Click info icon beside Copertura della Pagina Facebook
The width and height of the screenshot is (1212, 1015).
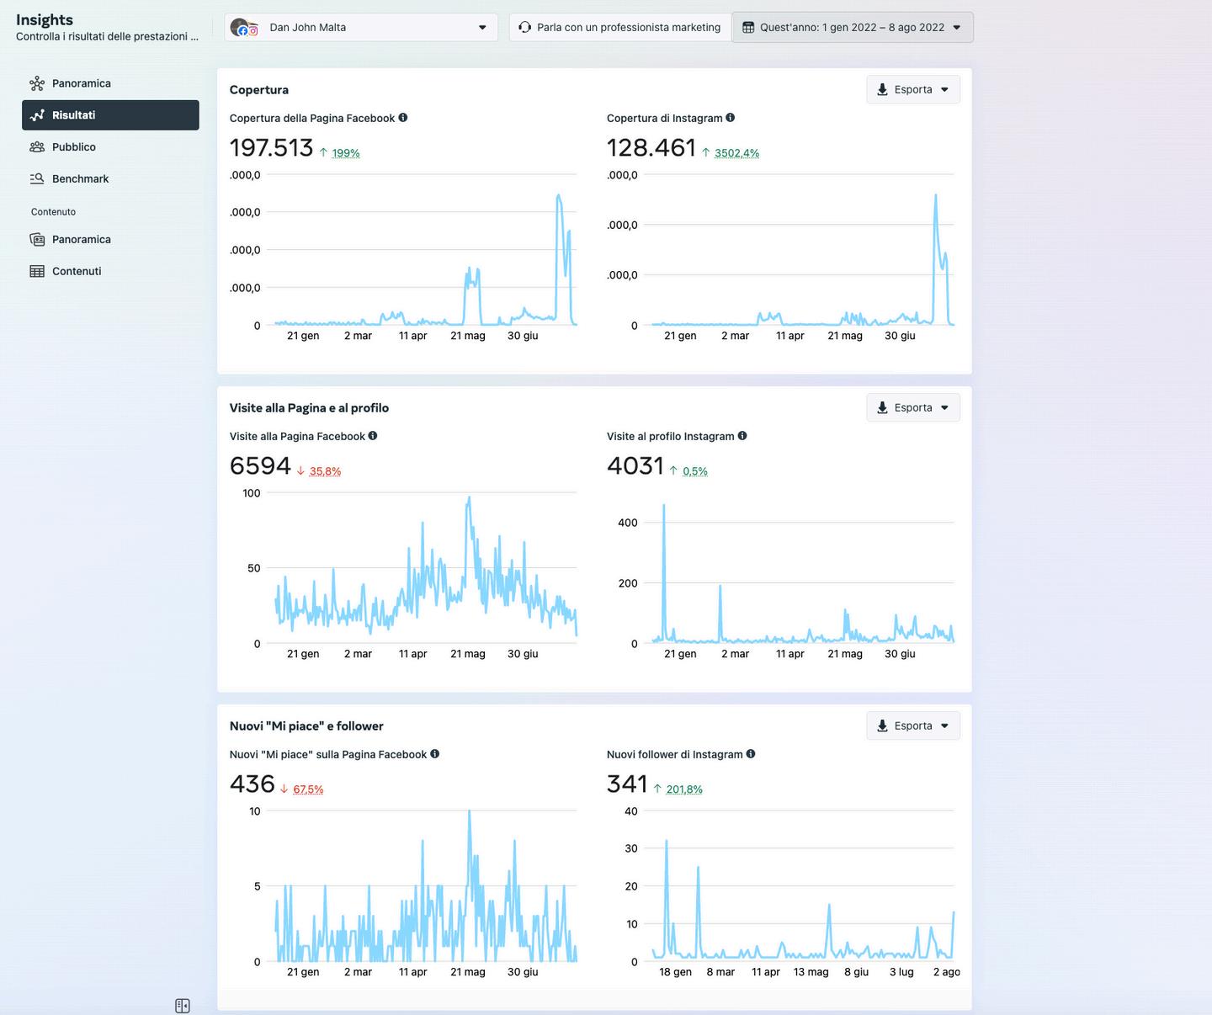pyautogui.click(x=403, y=118)
